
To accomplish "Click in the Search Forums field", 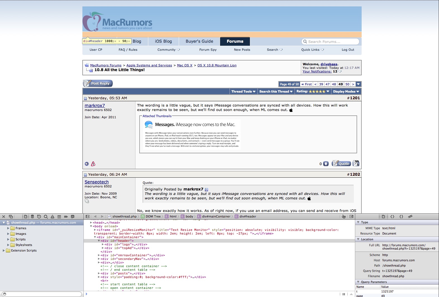I will coord(330,42).
